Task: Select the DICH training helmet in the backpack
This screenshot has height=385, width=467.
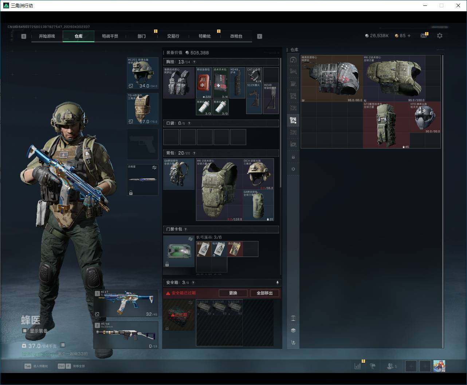Action: (x=258, y=174)
